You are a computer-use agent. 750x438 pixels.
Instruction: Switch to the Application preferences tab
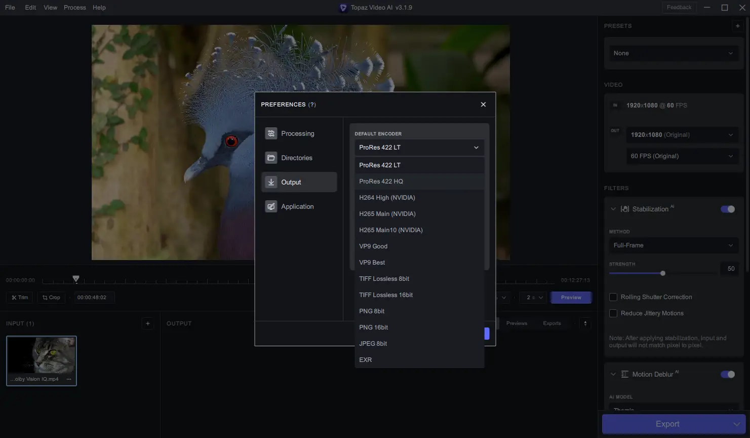click(x=299, y=206)
